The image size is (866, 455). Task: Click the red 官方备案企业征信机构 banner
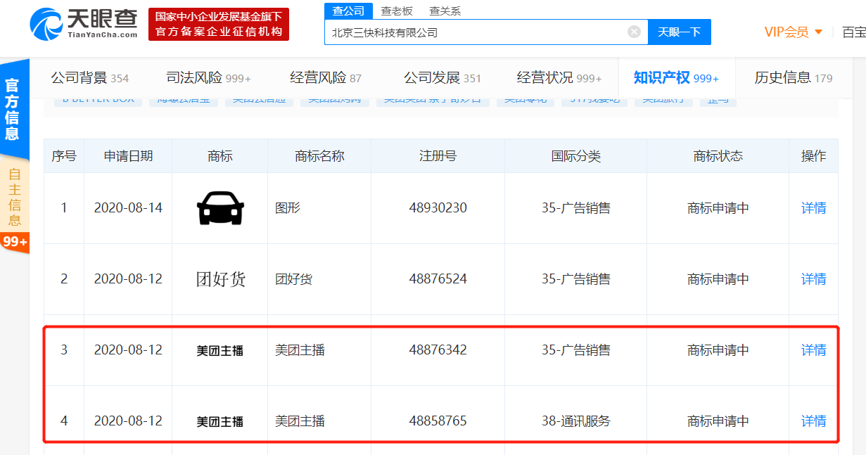pos(219,25)
